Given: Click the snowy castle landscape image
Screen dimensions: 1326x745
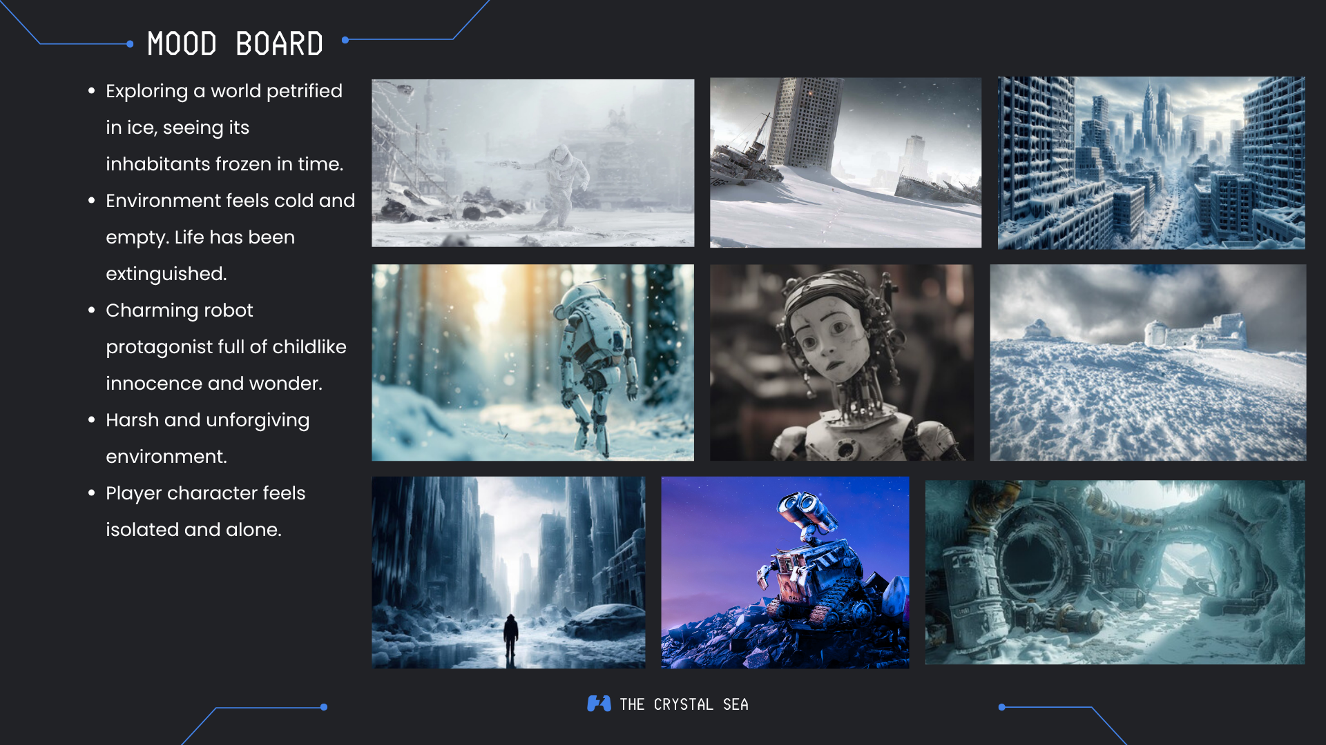Looking at the screenshot, I should [1147, 362].
